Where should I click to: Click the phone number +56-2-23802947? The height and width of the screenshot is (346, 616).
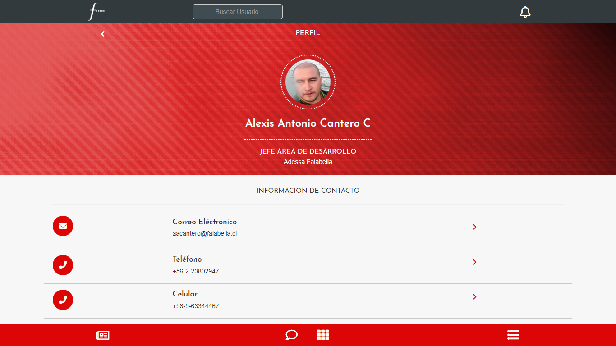[196, 272]
